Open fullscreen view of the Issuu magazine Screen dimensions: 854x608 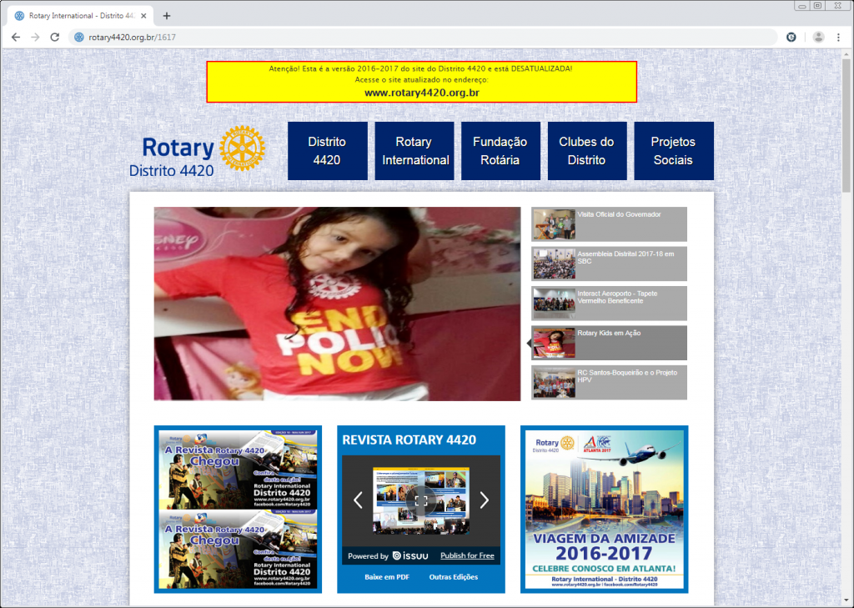click(421, 500)
